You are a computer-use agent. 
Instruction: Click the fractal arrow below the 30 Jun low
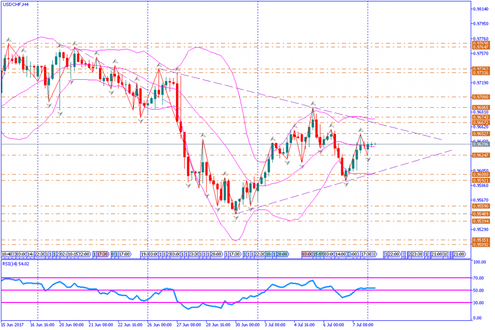pos(235,218)
